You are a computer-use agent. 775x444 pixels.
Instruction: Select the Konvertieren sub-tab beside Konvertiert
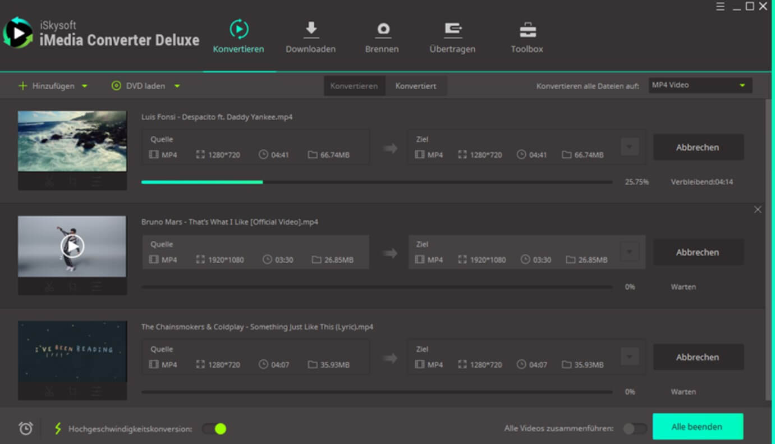354,86
